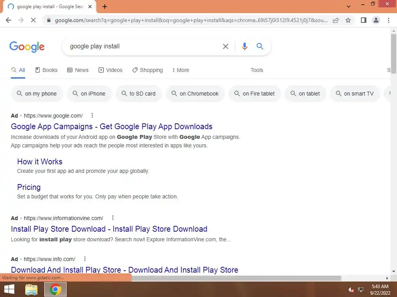Go back to the previous page

coord(9,20)
